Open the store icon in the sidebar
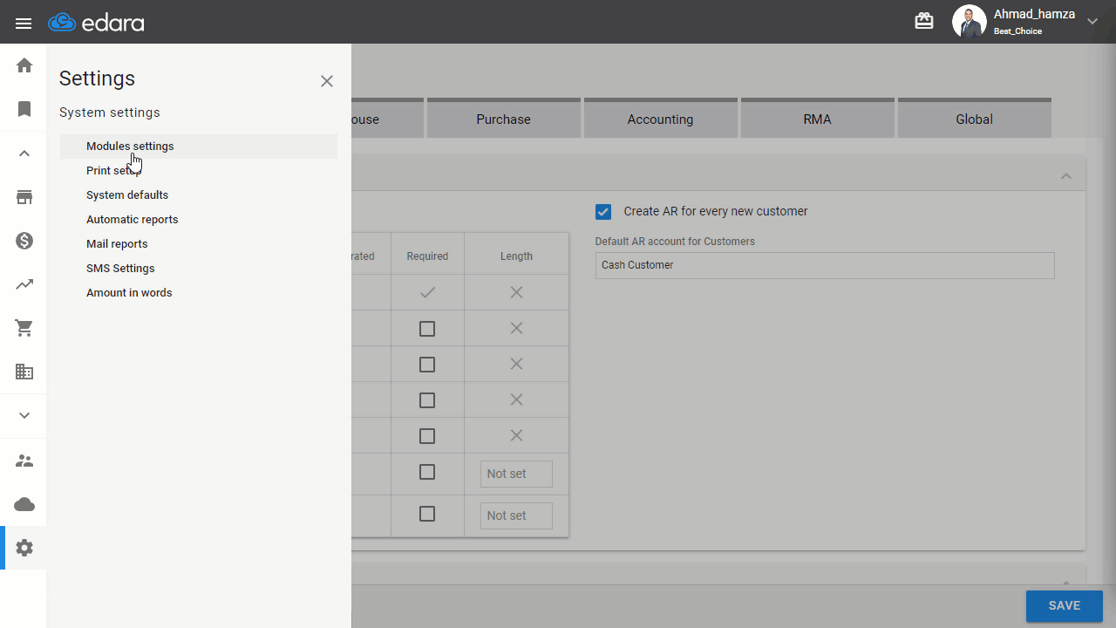Image resolution: width=1116 pixels, height=628 pixels. tap(24, 197)
